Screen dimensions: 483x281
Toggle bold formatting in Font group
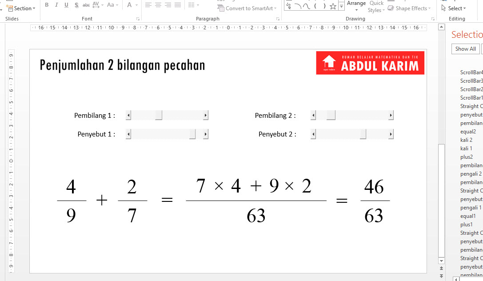pos(46,5)
